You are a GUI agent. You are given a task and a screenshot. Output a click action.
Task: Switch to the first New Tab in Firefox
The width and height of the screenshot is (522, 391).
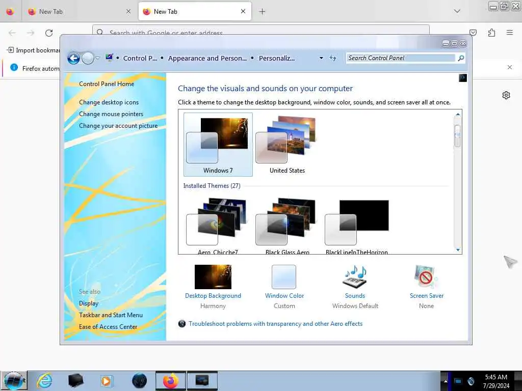[79, 12]
